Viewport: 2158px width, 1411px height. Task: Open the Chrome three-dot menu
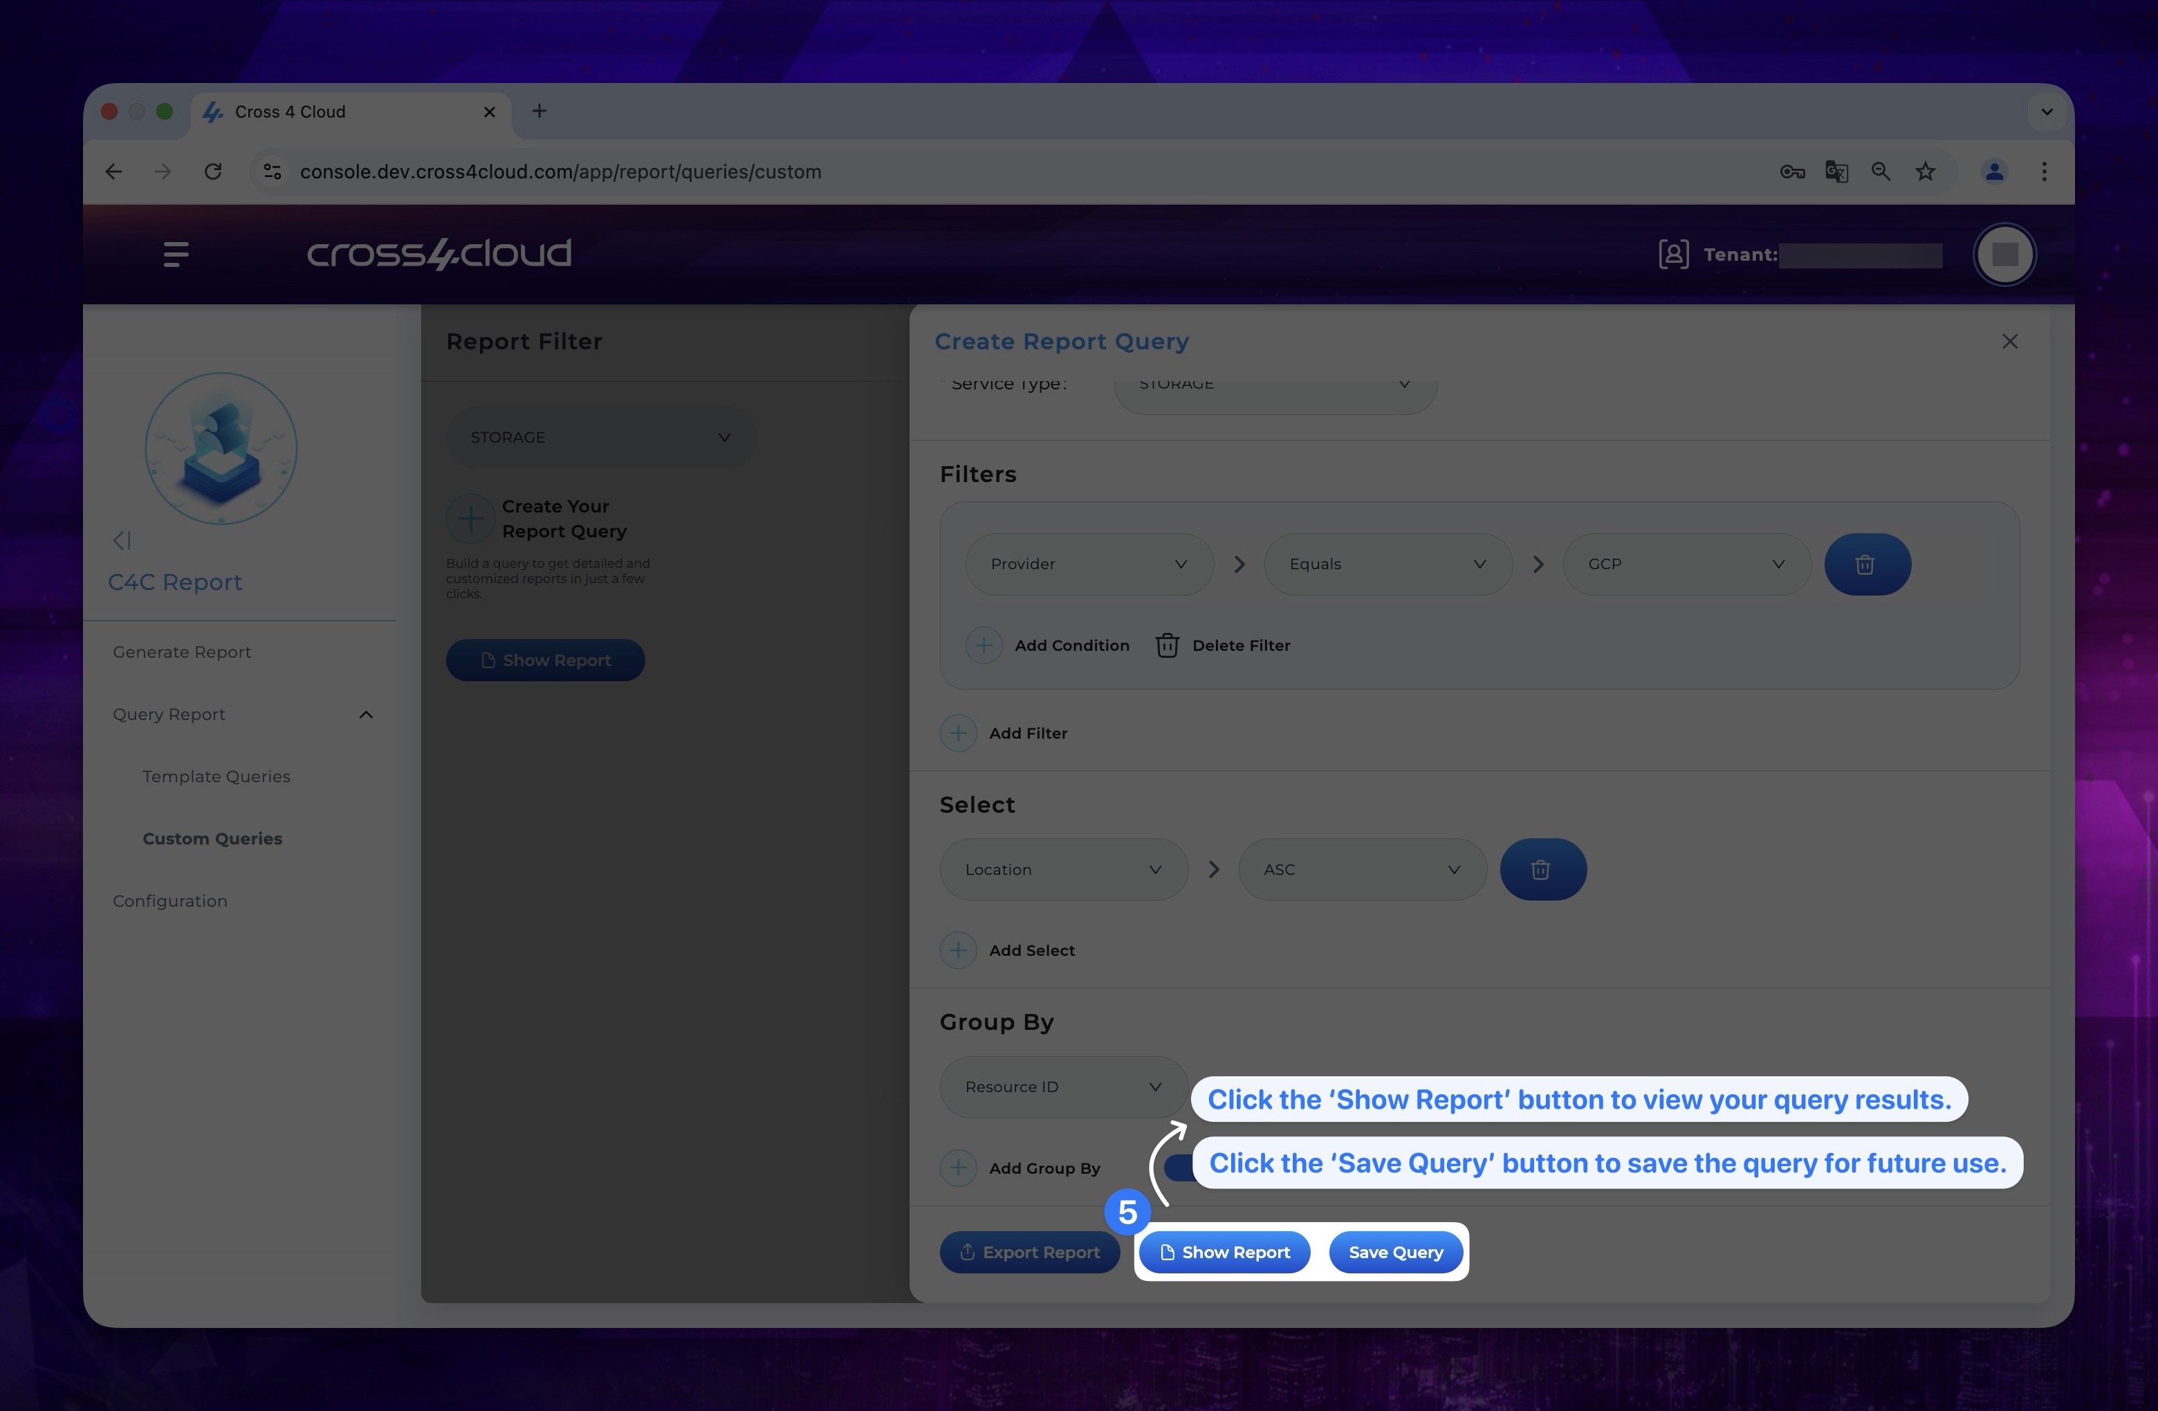pyautogui.click(x=2044, y=172)
